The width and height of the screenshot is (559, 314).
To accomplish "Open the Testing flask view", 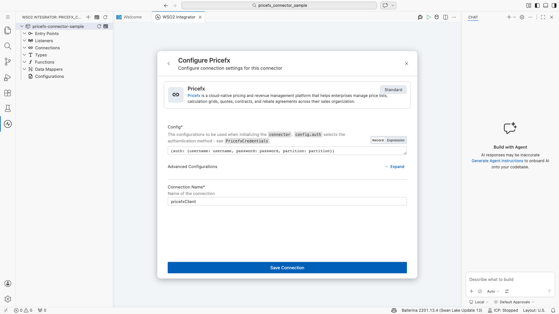I will click(8, 108).
